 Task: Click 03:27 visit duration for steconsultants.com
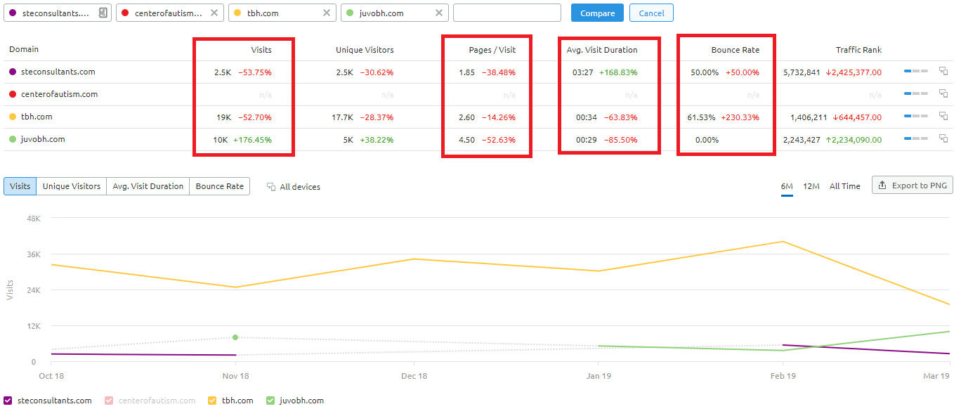[x=583, y=72]
